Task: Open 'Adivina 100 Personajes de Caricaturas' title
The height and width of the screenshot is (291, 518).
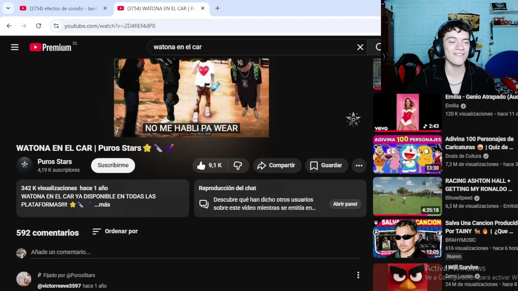Action: click(x=480, y=143)
